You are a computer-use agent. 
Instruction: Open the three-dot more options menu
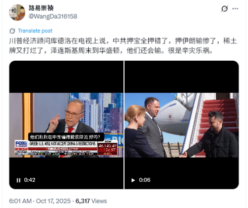click(x=235, y=9)
